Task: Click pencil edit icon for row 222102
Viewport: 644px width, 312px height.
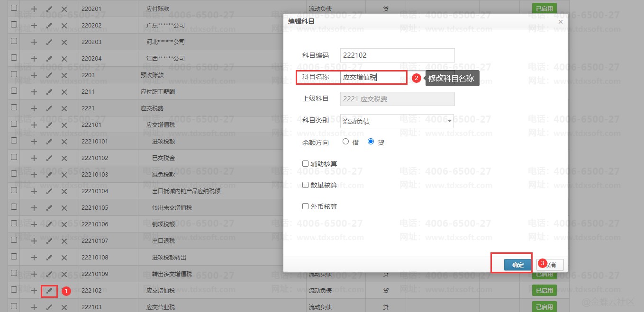Action: coord(49,290)
